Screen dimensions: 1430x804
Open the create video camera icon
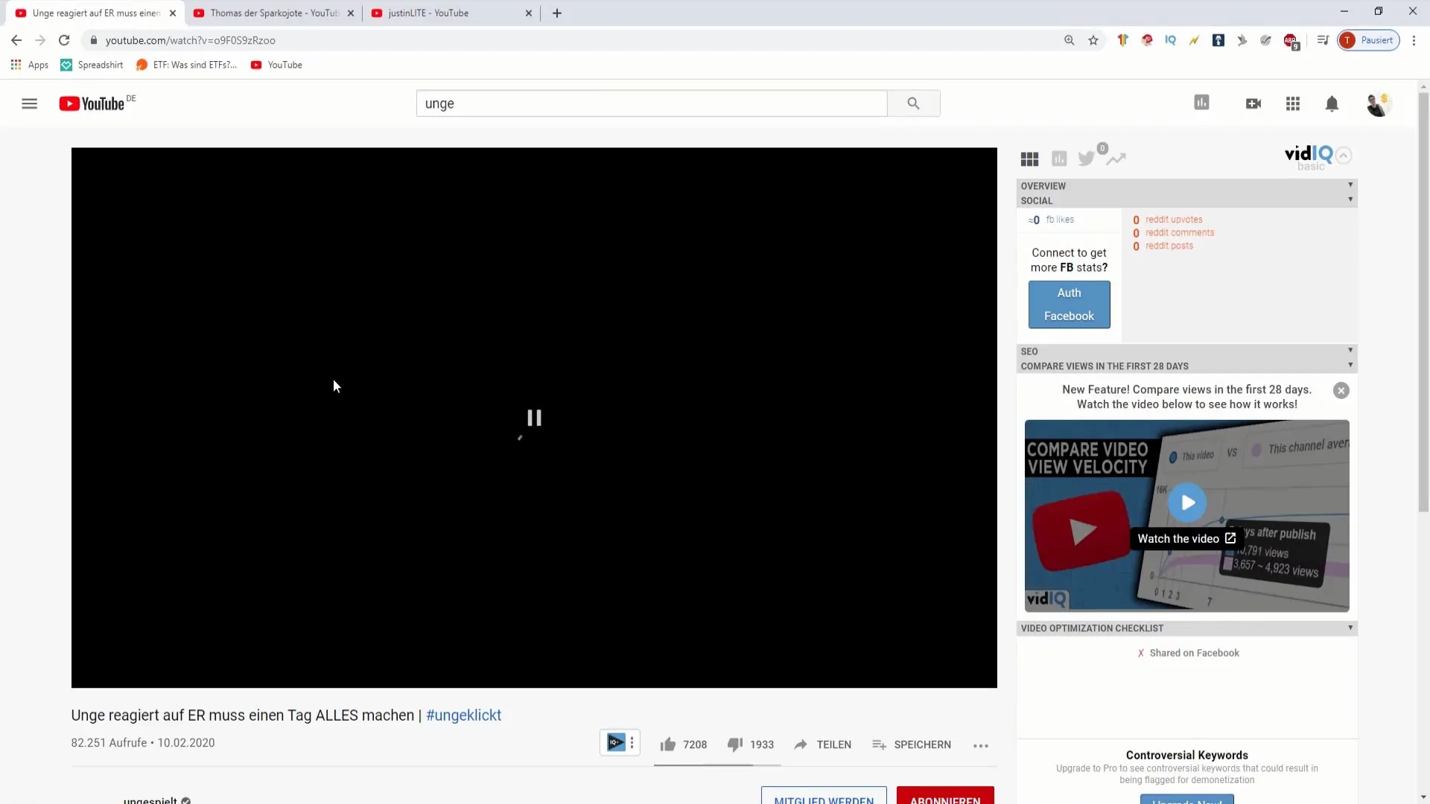click(1253, 103)
